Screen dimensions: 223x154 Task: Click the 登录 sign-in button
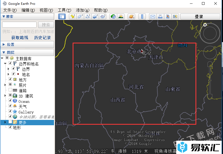(200, 17)
